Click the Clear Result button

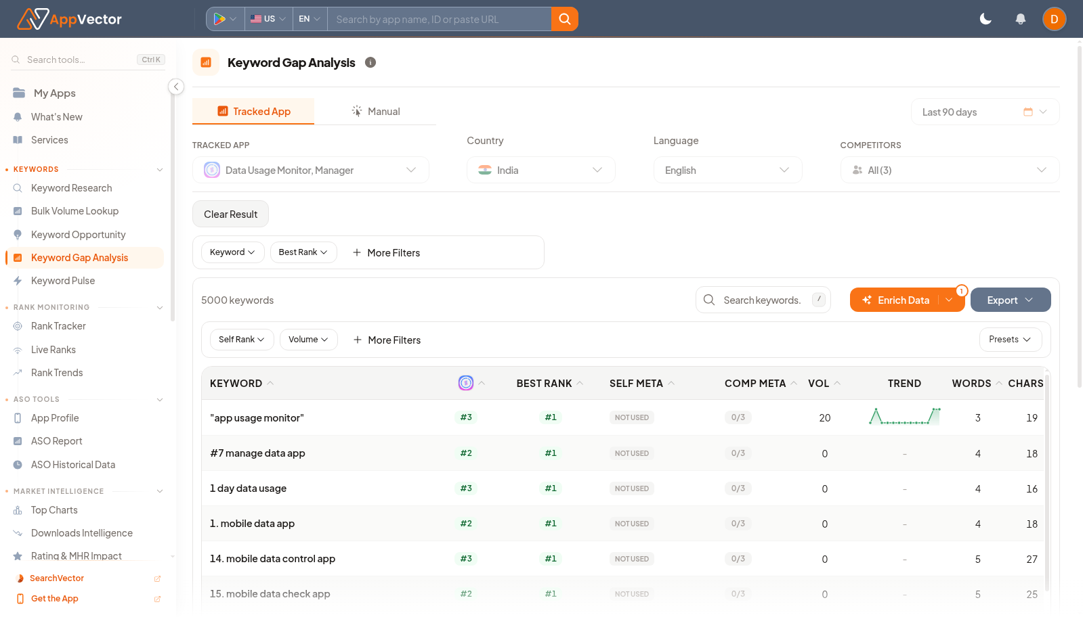tap(230, 214)
